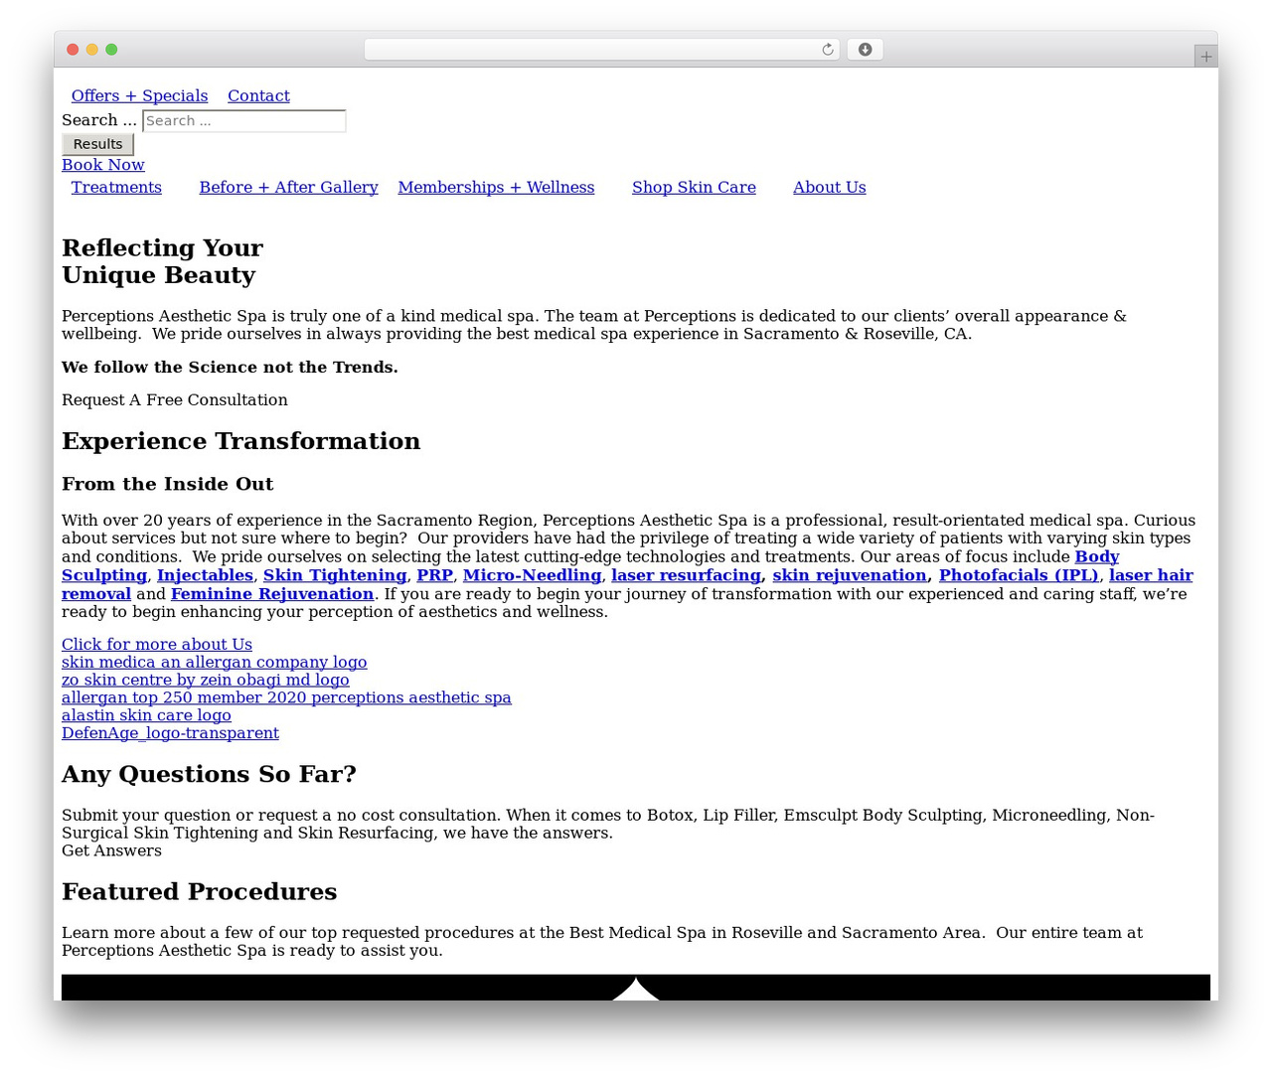1272x1077 pixels.
Task: Open allergan top 250 member 2020 link
Action: pyautogui.click(x=286, y=697)
